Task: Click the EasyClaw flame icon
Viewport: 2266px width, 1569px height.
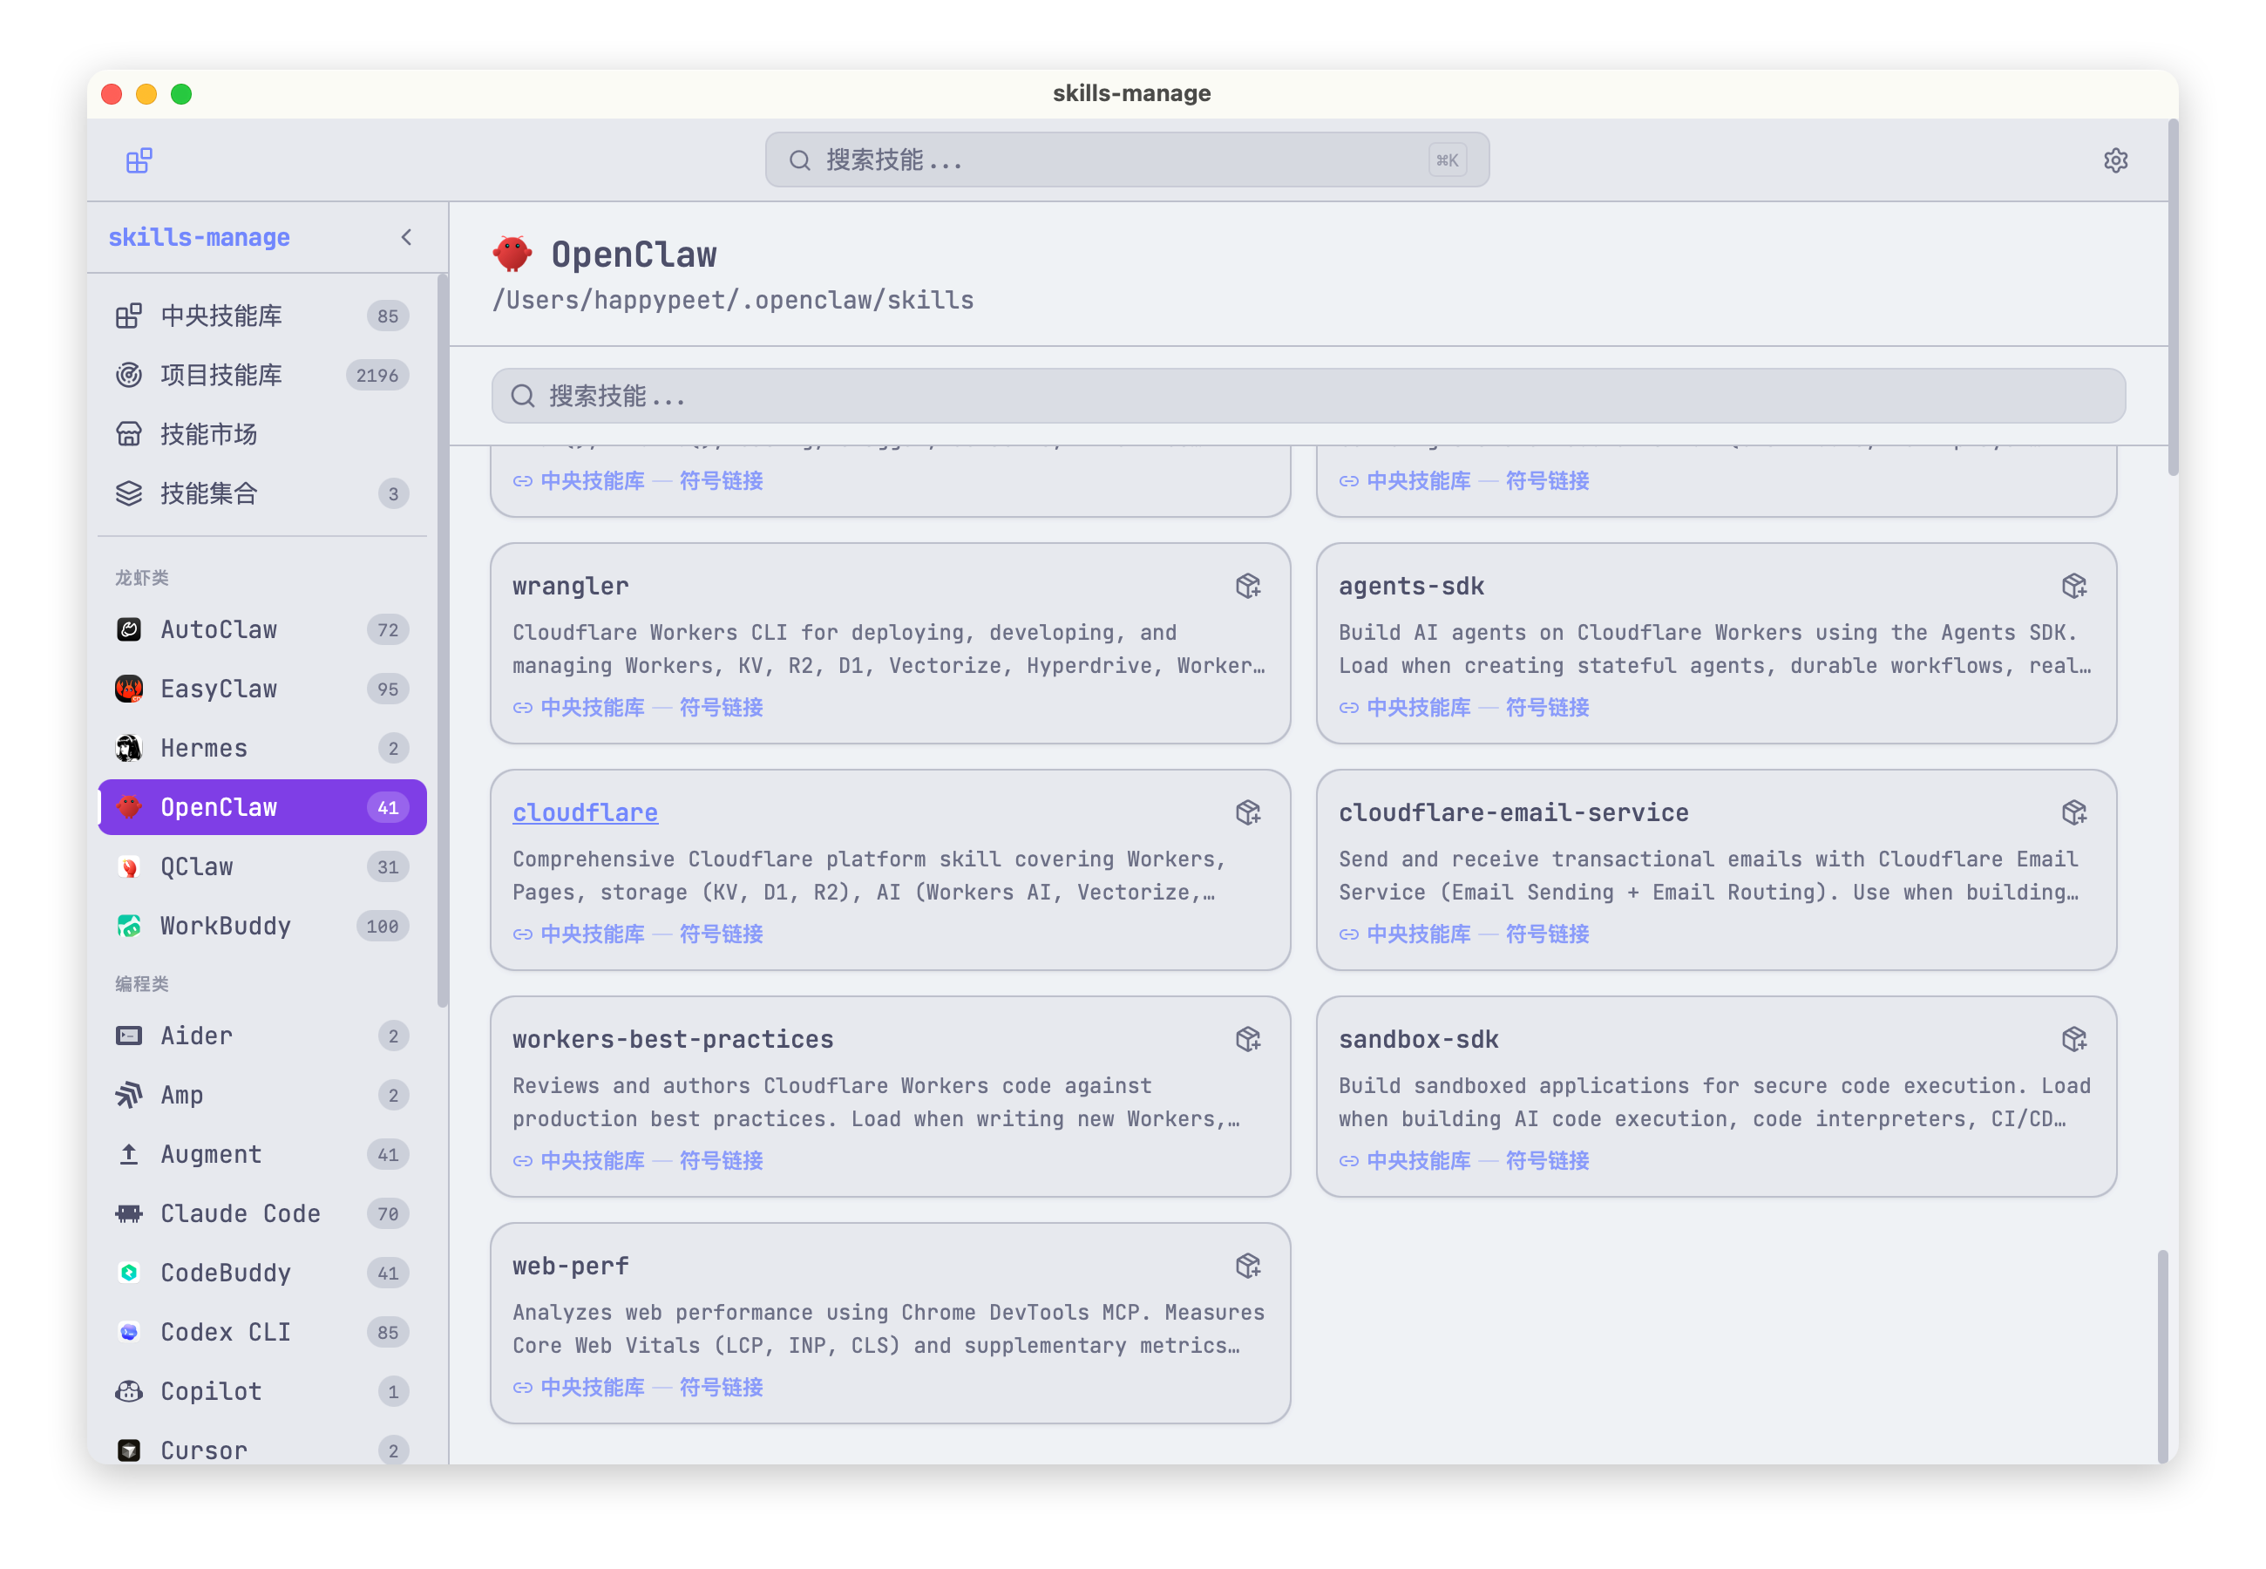Action: (129, 688)
